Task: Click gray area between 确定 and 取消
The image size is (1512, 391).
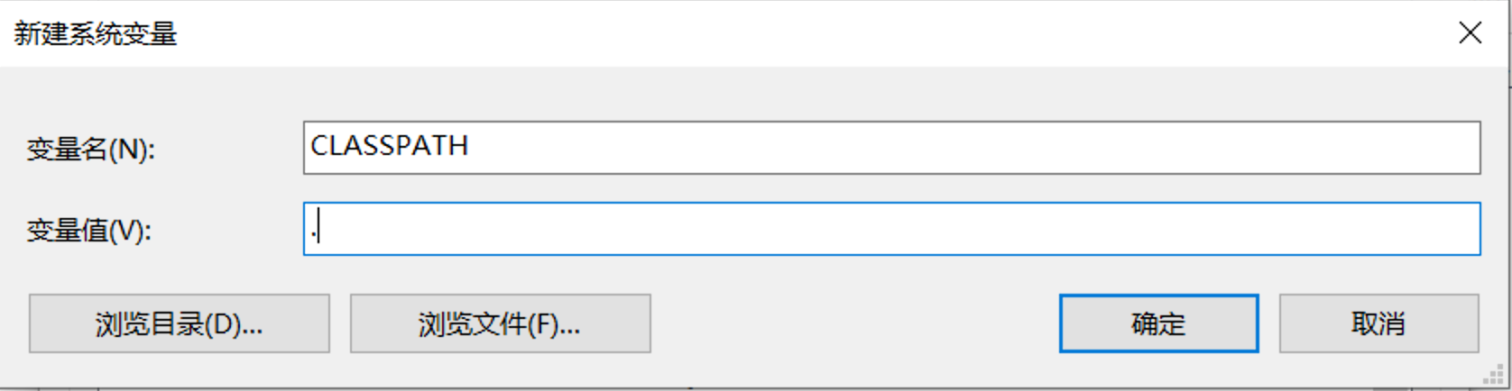Action: (x=1268, y=323)
